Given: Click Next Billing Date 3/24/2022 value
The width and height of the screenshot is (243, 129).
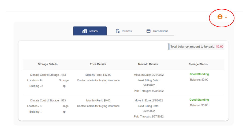Looking at the screenshot, I should pyautogui.click(x=149, y=85).
